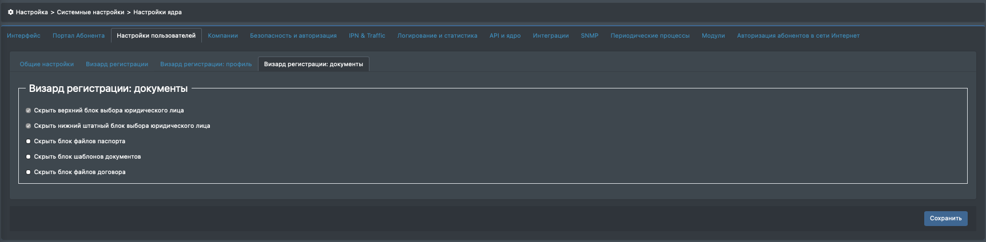Open the Интерфейс tab
The width and height of the screenshot is (986, 242).
[x=23, y=35]
